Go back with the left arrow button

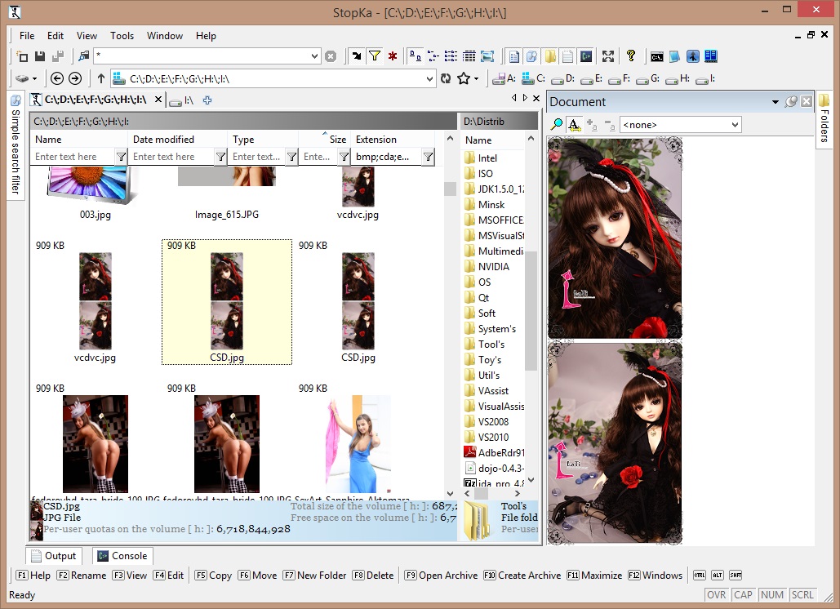[x=57, y=78]
